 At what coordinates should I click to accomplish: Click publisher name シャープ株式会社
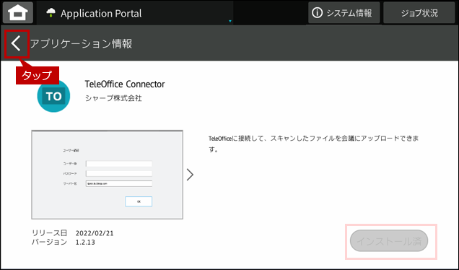(113, 98)
